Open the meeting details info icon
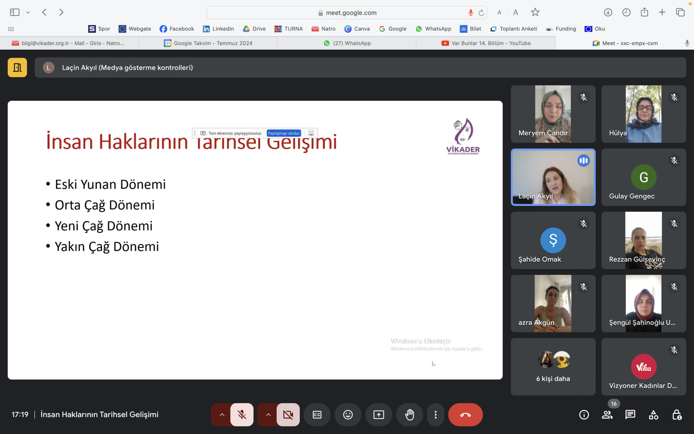The width and height of the screenshot is (694, 434). coord(584,414)
